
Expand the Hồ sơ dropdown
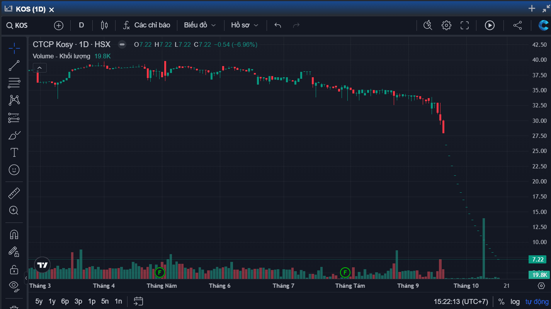coord(245,25)
